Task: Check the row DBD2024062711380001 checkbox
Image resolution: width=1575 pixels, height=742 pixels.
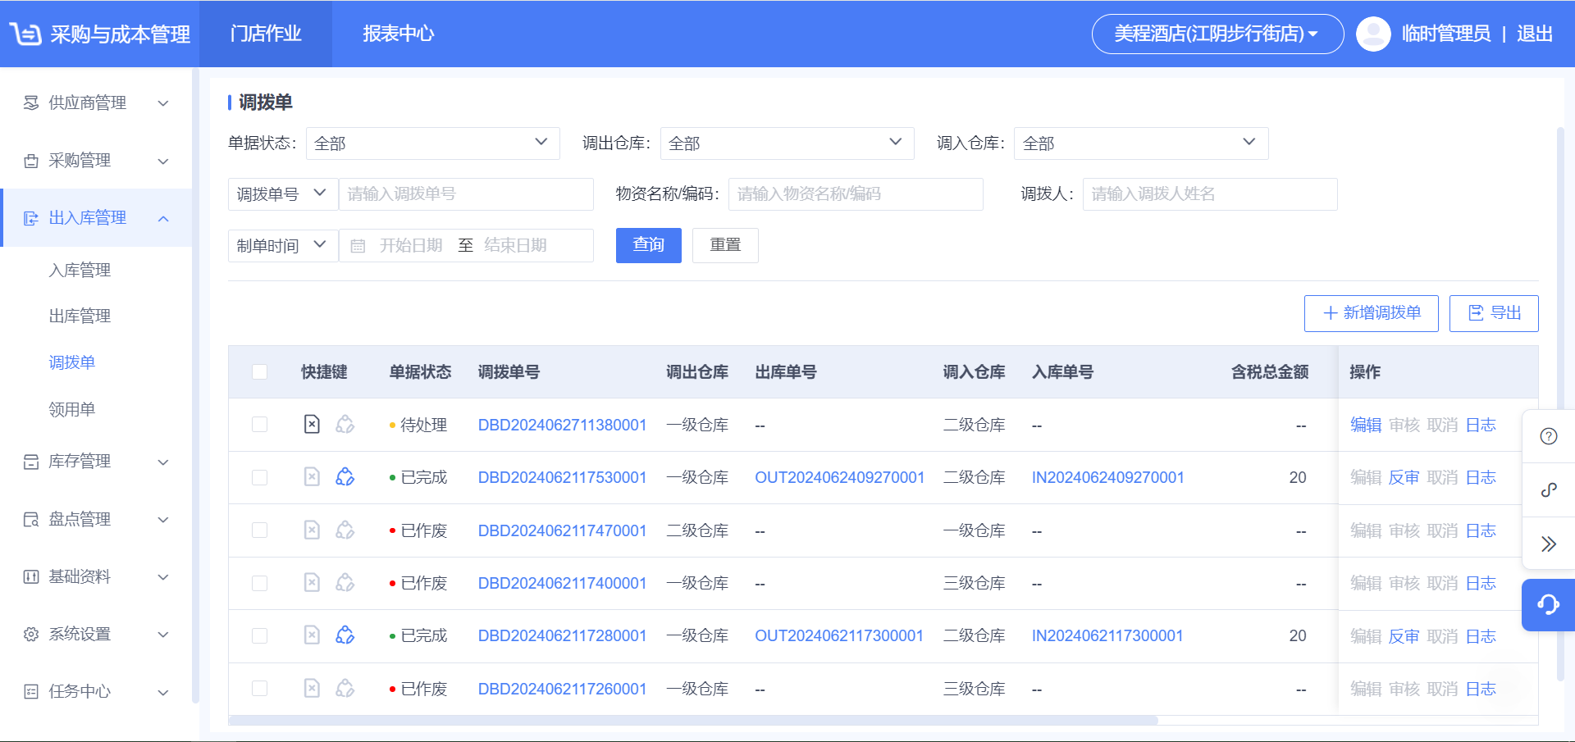Action: (260, 424)
